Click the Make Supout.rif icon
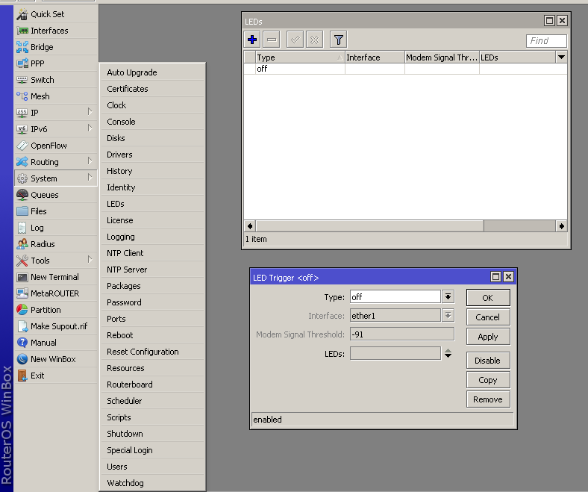Viewport: 588px width, 492px height. 22,326
